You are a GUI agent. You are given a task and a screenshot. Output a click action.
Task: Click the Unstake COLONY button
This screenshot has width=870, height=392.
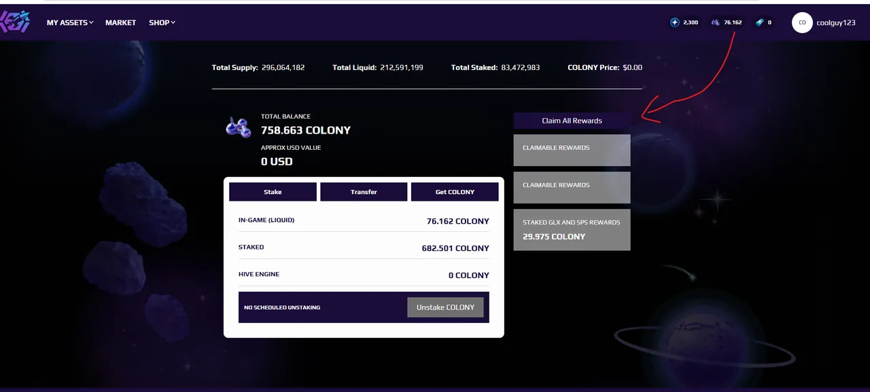[x=445, y=307]
